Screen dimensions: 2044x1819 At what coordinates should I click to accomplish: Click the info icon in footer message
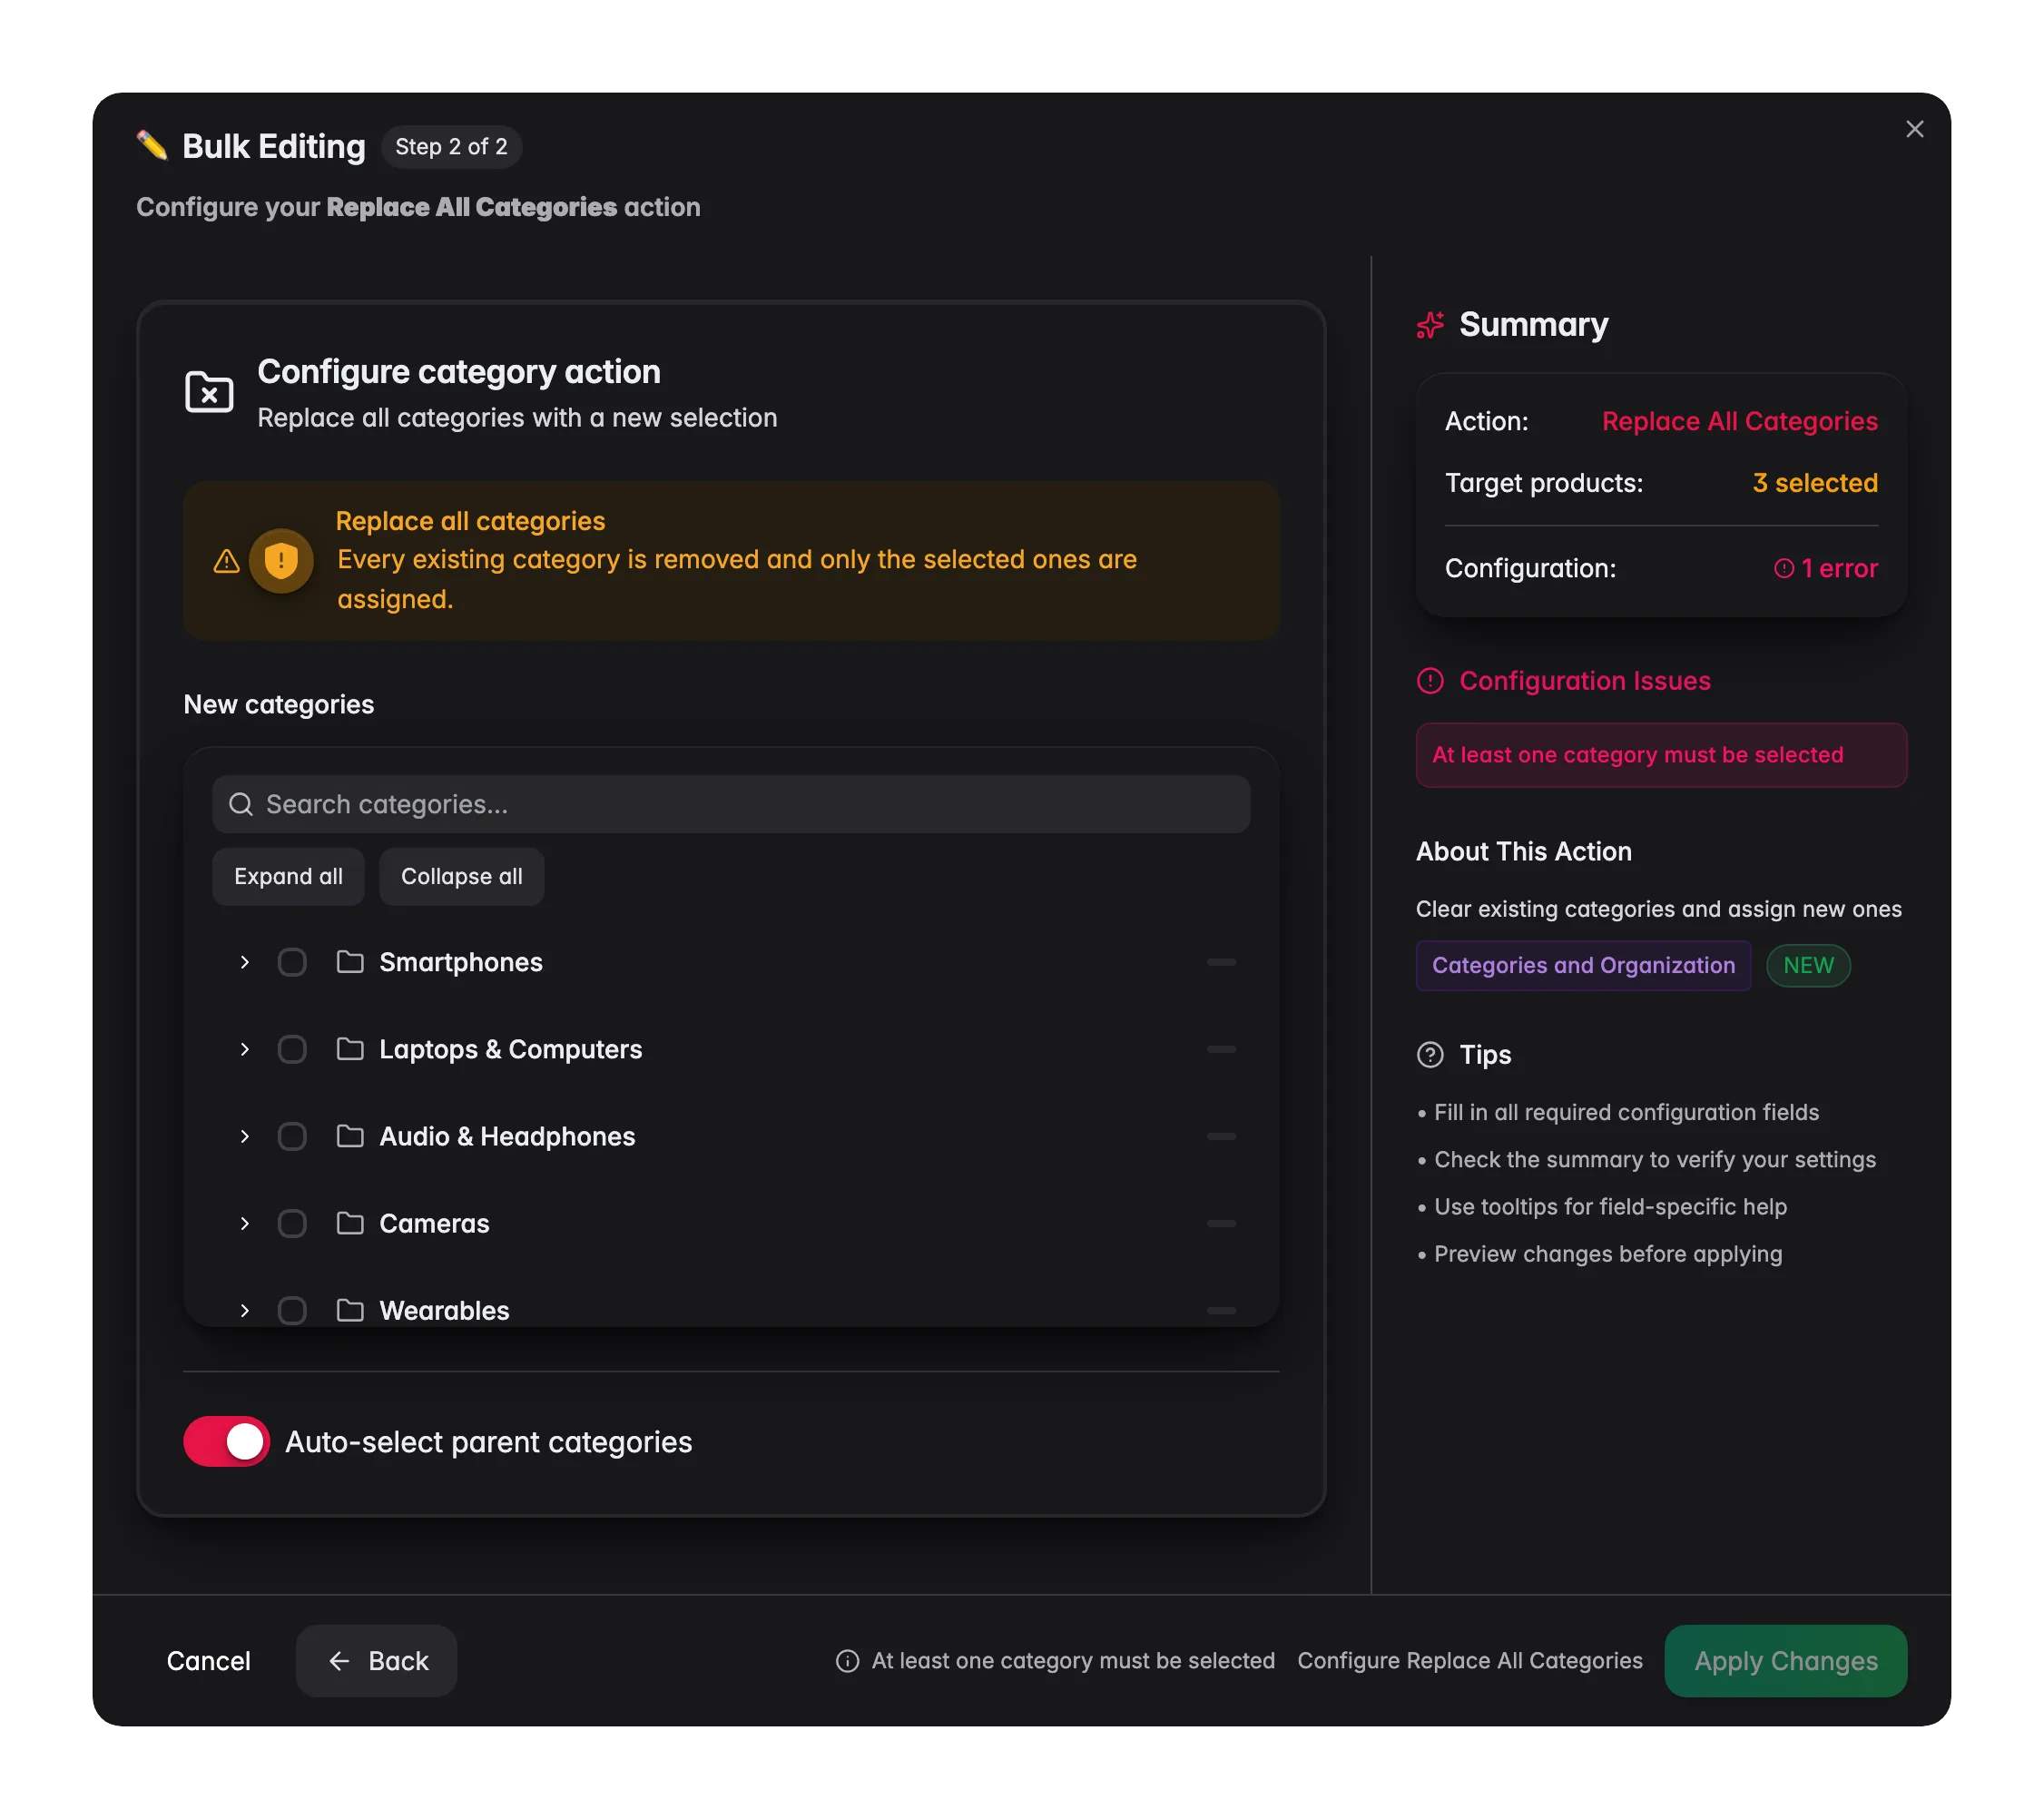(847, 1661)
